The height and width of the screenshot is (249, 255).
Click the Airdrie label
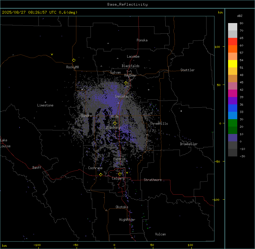(120, 159)
